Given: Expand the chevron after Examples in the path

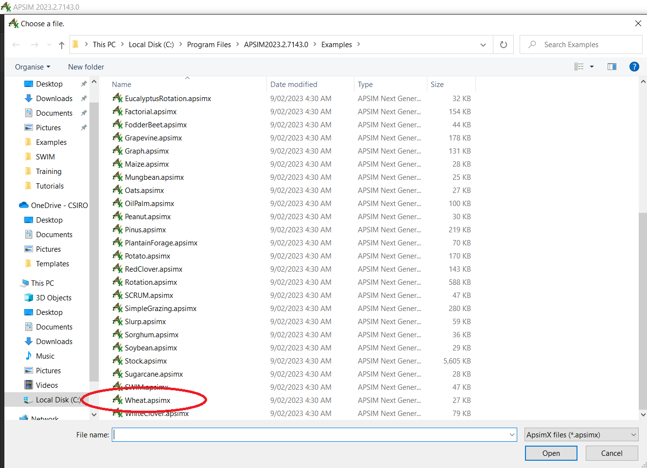Looking at the screenshot, I should (359, 44).
